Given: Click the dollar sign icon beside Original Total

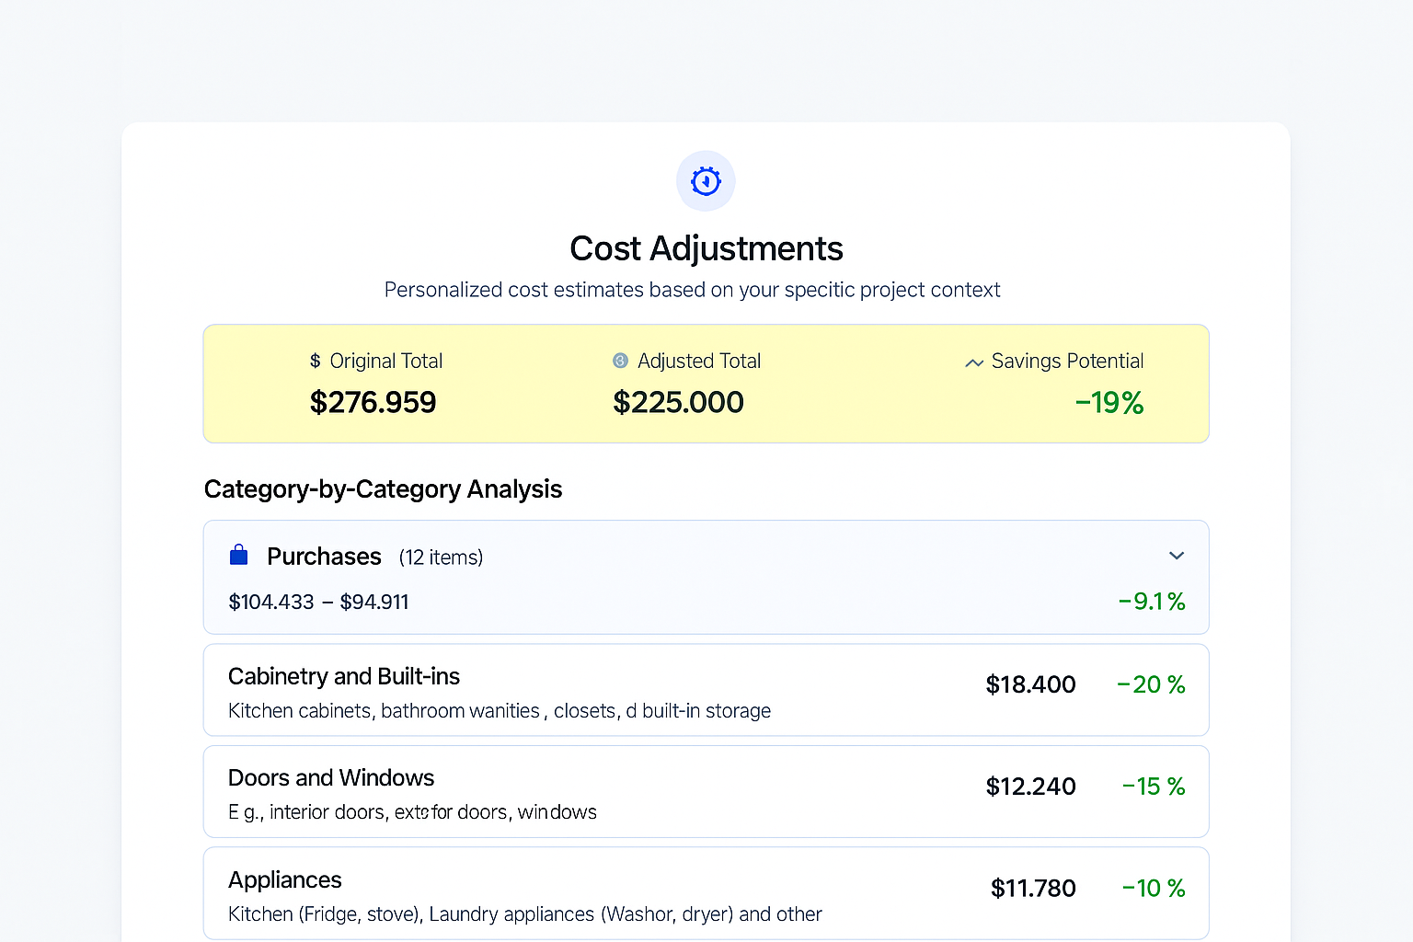Looking at the screenshot, I should click(x=316, y=361).
